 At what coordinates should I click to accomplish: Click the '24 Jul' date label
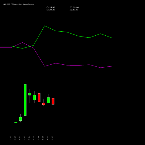[x=29, y=138]
